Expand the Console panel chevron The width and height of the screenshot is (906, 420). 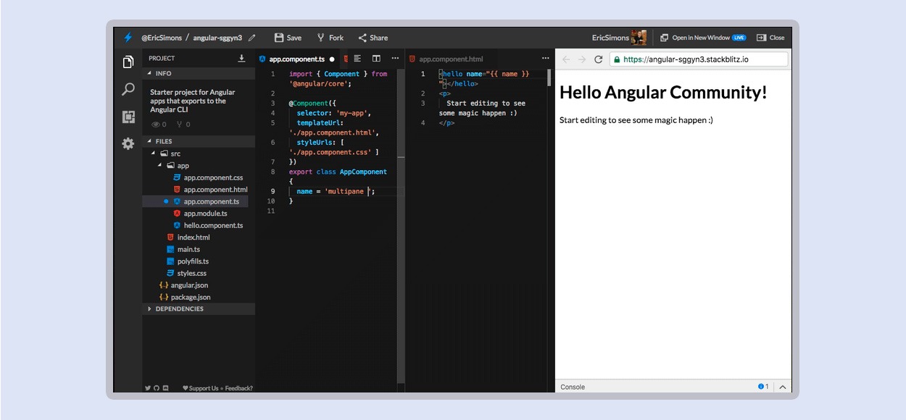783,387
